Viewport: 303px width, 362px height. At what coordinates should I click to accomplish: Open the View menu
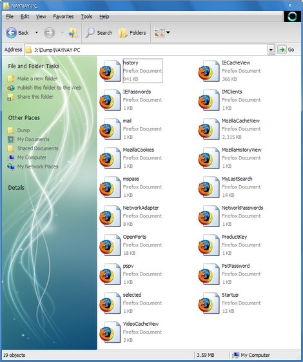pos(41,17)
